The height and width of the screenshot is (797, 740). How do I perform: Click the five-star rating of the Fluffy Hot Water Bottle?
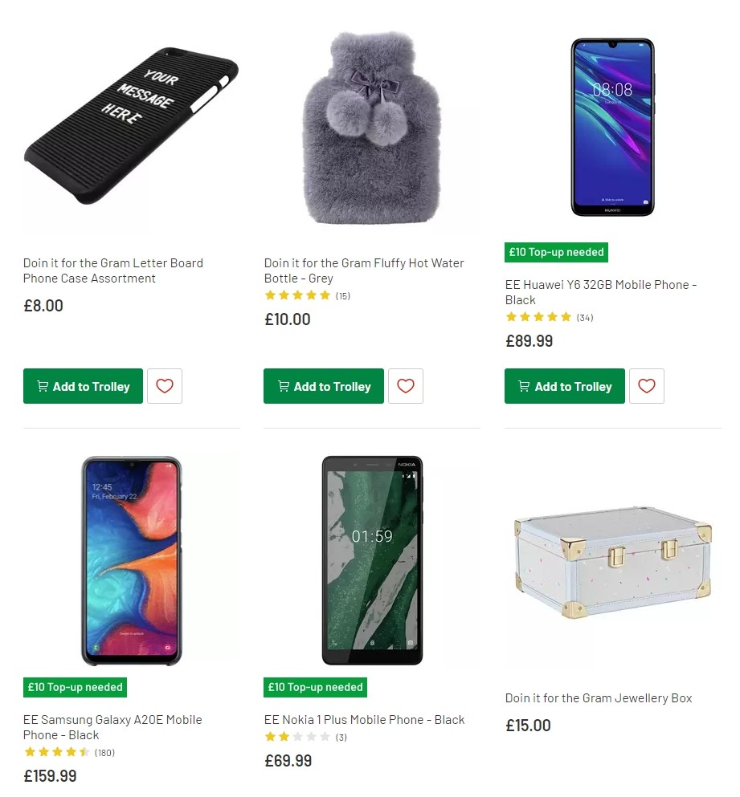tap(297, 295)
